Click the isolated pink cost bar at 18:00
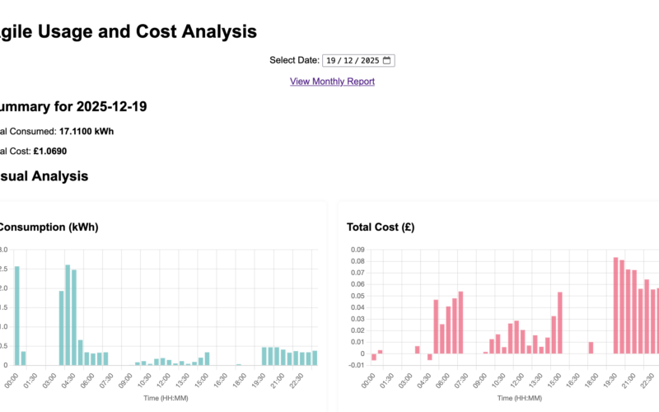The image size is (659, 412). coord(591,348)
